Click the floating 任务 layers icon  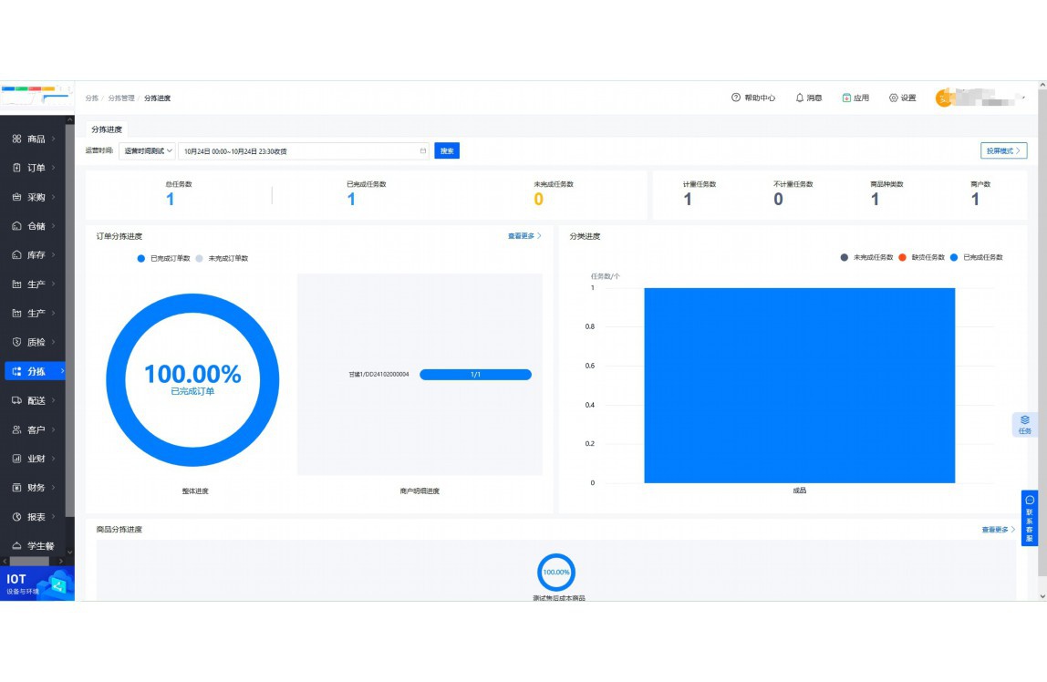[x=1025, y=420]
